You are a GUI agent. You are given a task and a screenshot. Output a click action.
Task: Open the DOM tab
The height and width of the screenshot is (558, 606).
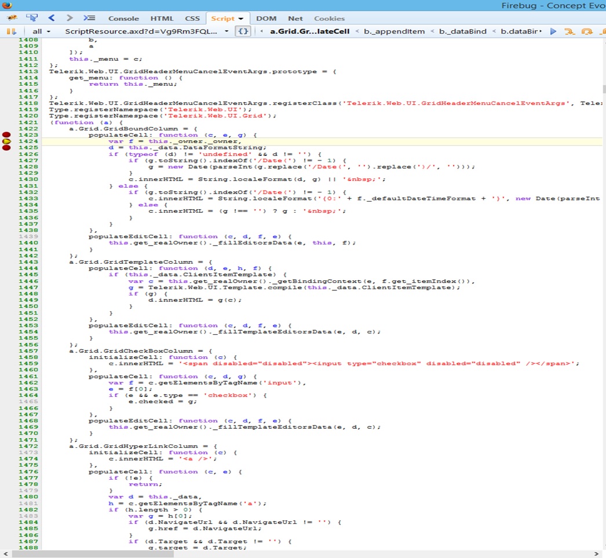click(267, 19)
